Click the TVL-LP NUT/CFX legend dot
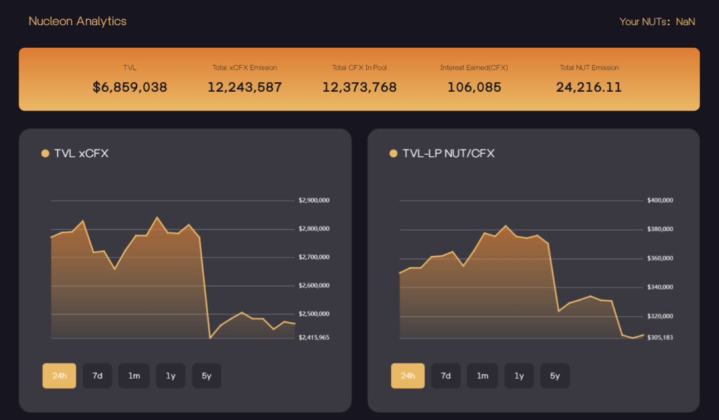 [393, 154]
